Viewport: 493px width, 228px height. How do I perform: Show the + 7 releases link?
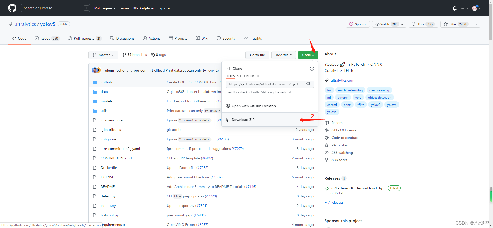[x=334, y=202]
